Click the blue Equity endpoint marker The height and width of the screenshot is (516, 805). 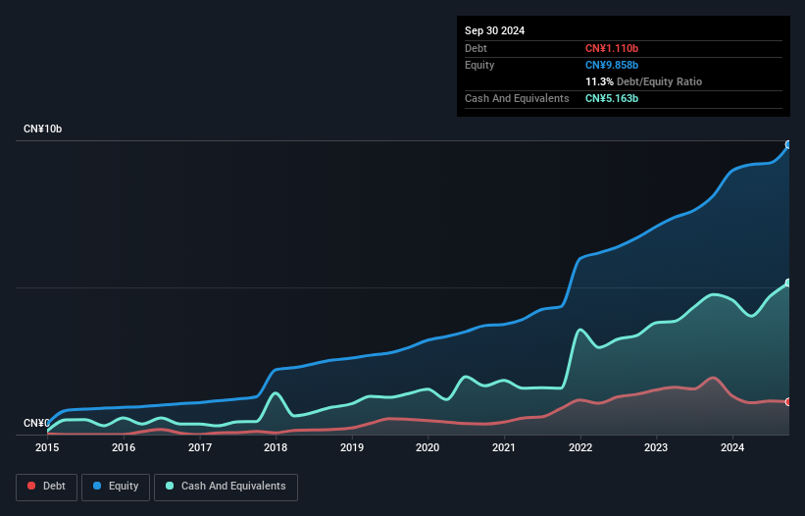click(x=788, y=145)
